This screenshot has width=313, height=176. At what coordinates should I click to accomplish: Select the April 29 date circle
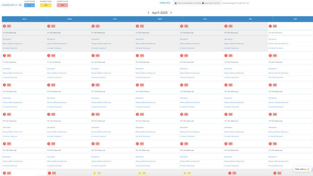[270, 144]
